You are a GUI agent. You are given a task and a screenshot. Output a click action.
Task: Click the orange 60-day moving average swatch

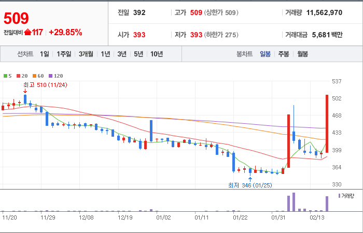35,76
